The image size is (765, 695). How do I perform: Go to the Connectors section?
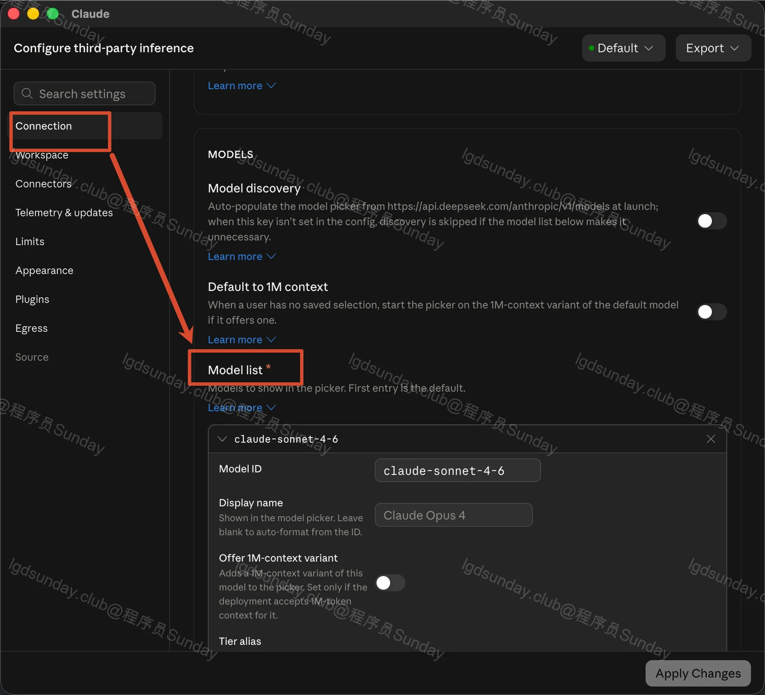43,184
